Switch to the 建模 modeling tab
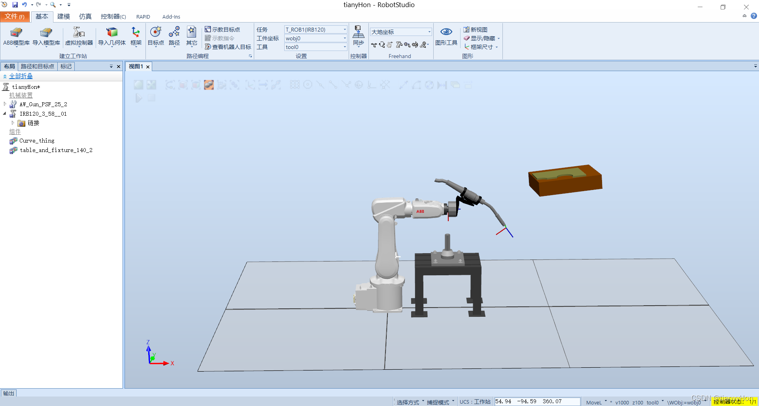The image size is (759, 406). (x=64, y=17)
